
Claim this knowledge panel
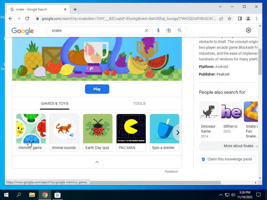point(227,159)
